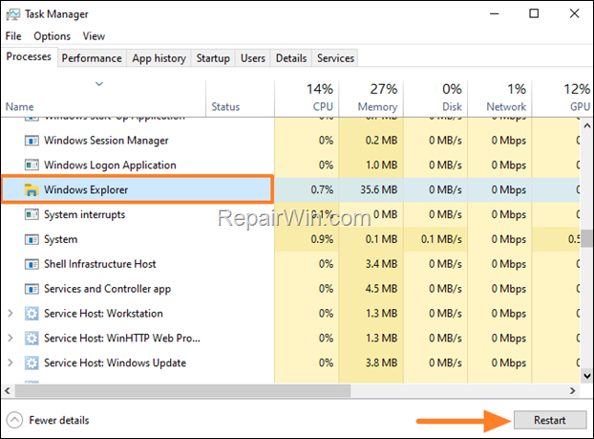Click the 3.4 MB memory value
This screenshot has height=439, width=594.
coord(381,264)
